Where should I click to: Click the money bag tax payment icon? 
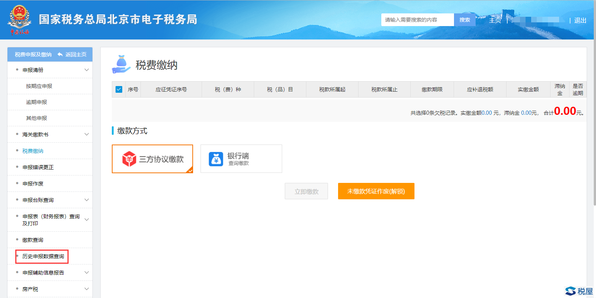pyautogui.click(x=121, y=64)
